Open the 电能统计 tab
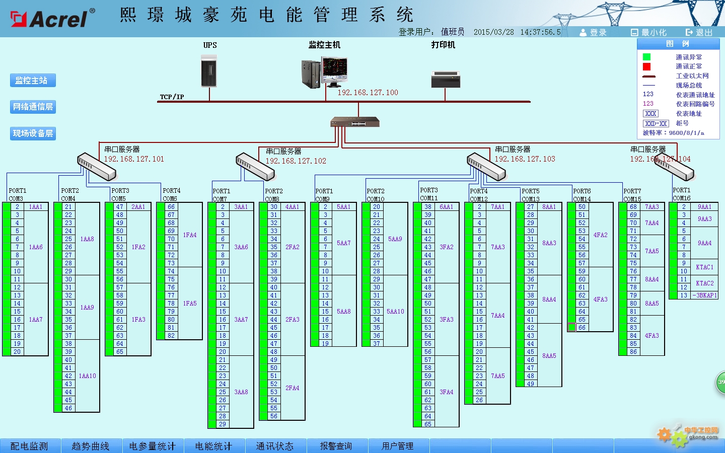 [214, 446]
